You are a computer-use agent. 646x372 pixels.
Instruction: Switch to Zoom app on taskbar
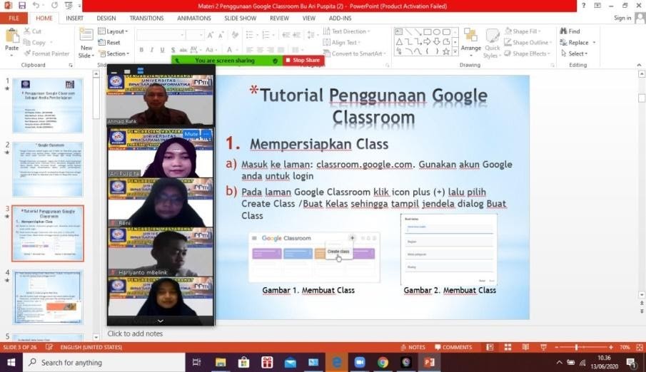tap(360, 362)
